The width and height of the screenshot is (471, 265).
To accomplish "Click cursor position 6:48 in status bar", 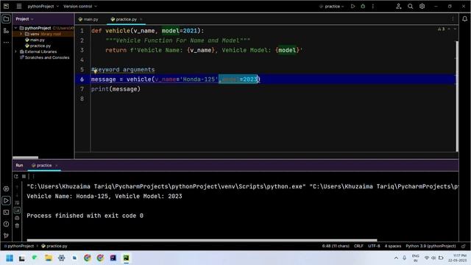I will 336,246.
